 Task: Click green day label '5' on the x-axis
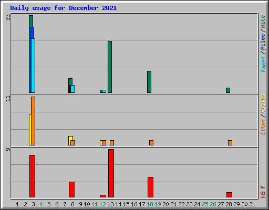[x=49, y=204]
